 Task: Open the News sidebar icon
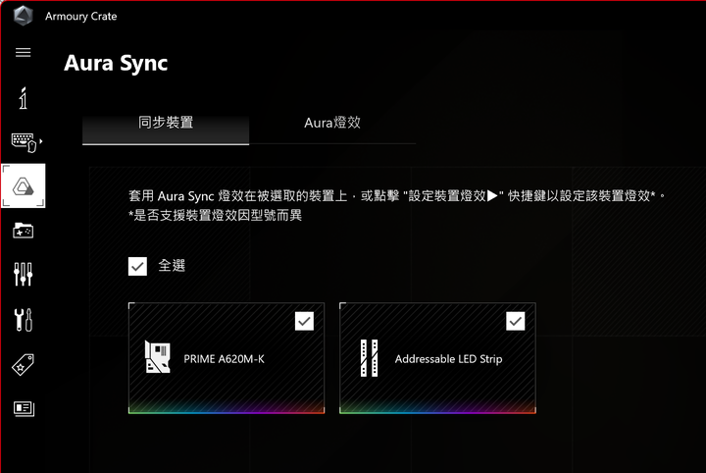[24, 408]
